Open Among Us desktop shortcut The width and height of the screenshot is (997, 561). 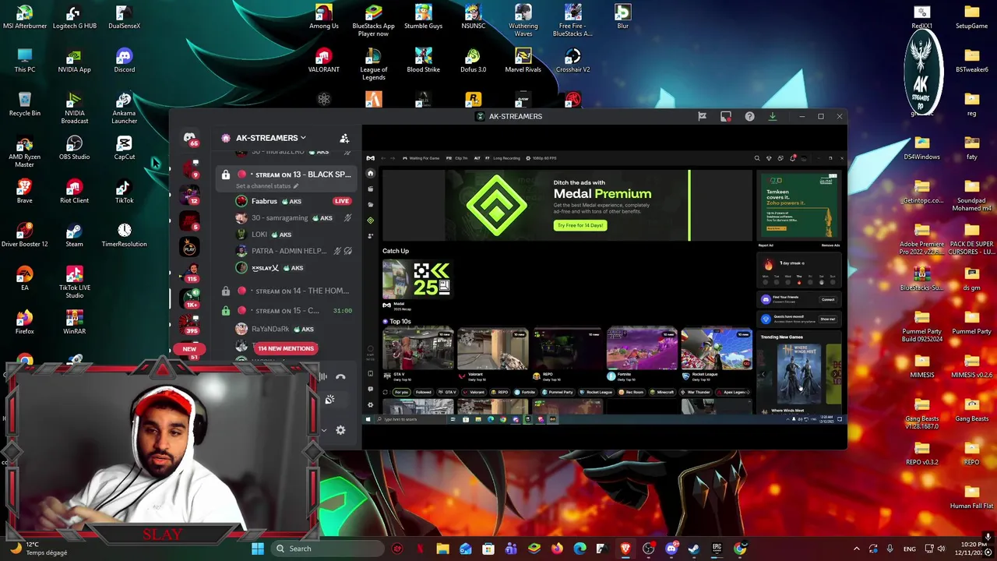click(323, 17)
